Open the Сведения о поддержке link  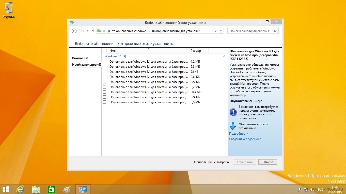(x=245, y=139)
